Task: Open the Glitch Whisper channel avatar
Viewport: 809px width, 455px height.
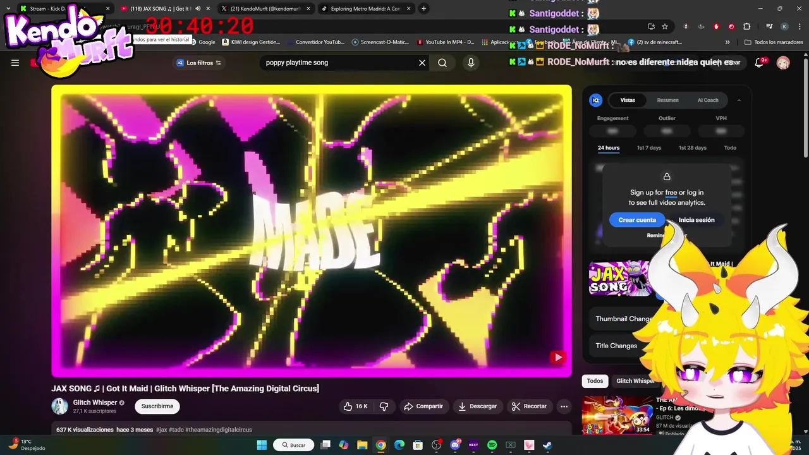Action: (60, 406)
